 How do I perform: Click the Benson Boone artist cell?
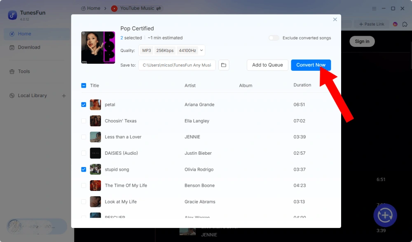199,186
